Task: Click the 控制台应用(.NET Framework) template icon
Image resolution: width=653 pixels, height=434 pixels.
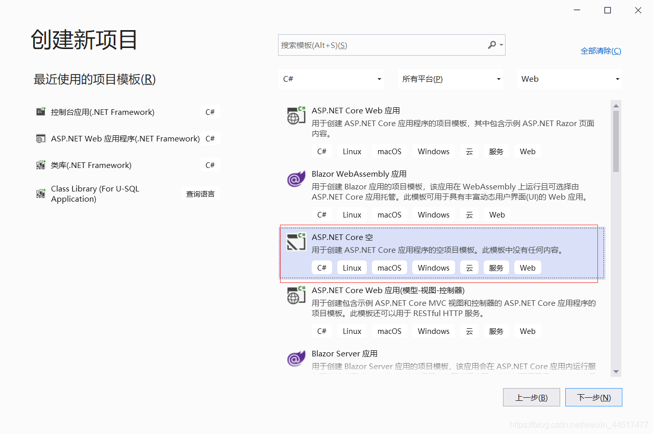Action: [40, 112]
